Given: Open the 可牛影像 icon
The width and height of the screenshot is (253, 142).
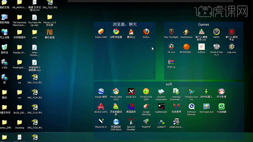Looking at the screenshot, I should click(222, 92).
